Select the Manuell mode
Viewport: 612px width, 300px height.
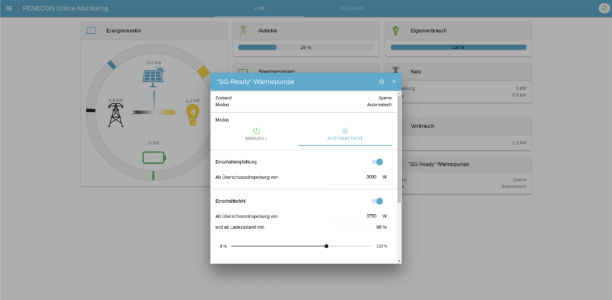pyautogui.click(x=256, y=134)
